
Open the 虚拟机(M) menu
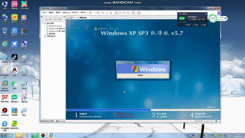tap(66, 12)
